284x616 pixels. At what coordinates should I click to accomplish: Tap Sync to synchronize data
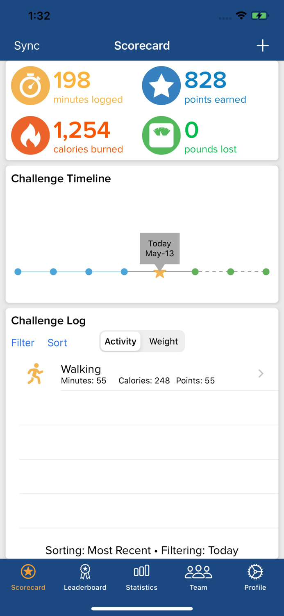tap(26, 46)
